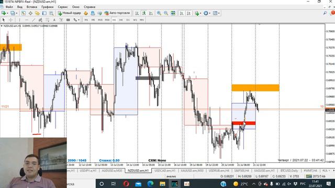Open the periods clock icon
The height and width of the screenshot is (188, 335).
(206, 13)
